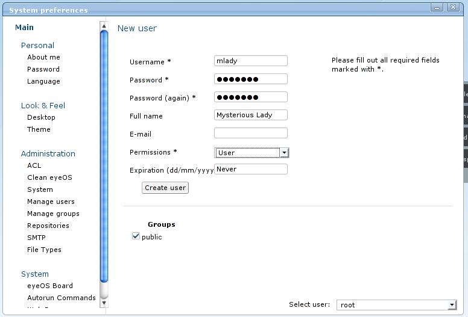Select Desktop under Look & Feel
The image size is (468, 317).
pos(41,117)
